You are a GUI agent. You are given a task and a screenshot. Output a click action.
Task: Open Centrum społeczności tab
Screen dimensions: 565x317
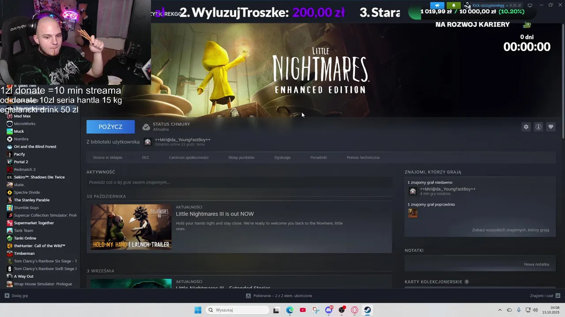pyautogui.click(x=188, y=157)
